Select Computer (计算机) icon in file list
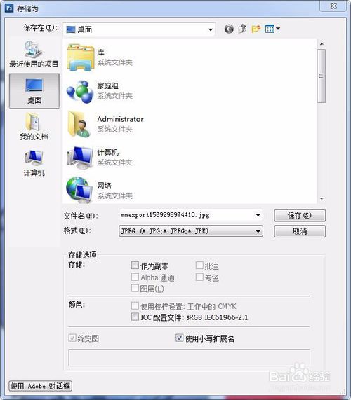 [x=80, y=158]
